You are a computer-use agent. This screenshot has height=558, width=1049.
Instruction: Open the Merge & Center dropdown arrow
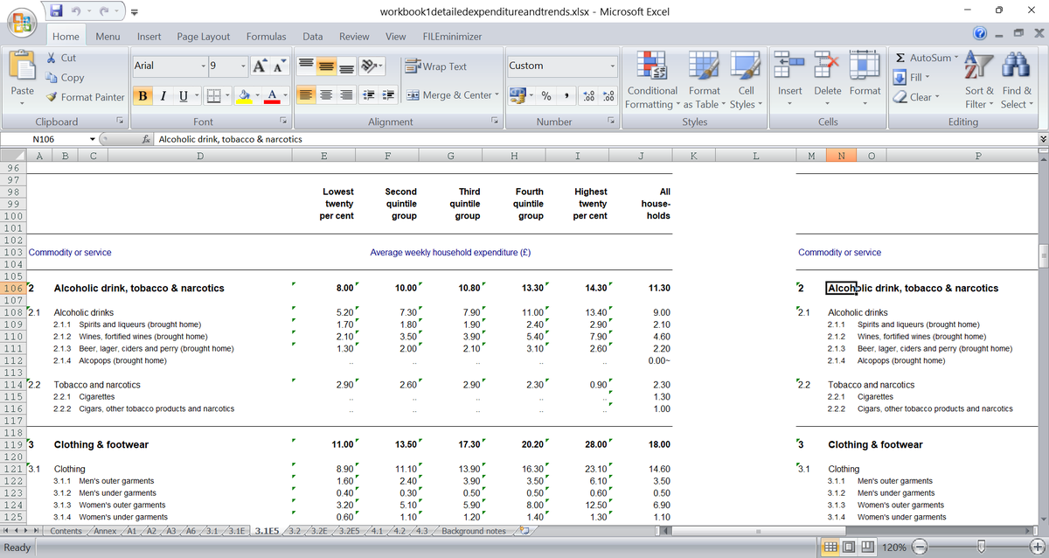pyautogui.click(x=497, y=95)
